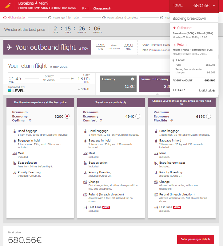Click the Fare 582.00€ amount

tap(210, 65)
